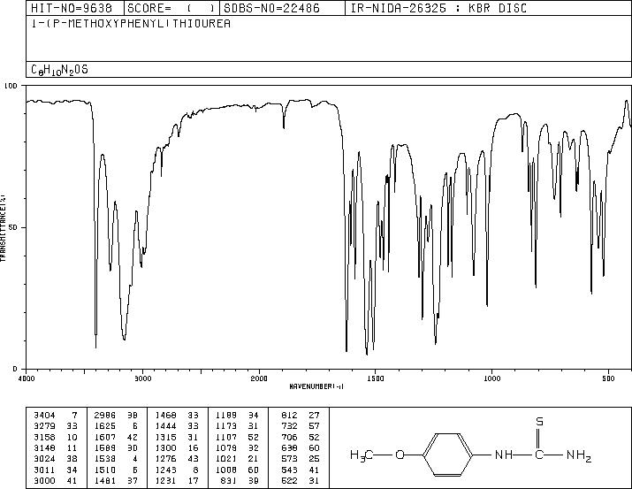Click the SCORE= header cell

172,8
